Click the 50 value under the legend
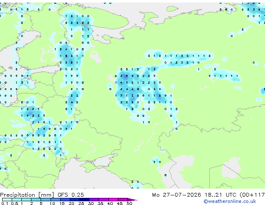Viewport: 265px width, 205px height. (129, 203)
